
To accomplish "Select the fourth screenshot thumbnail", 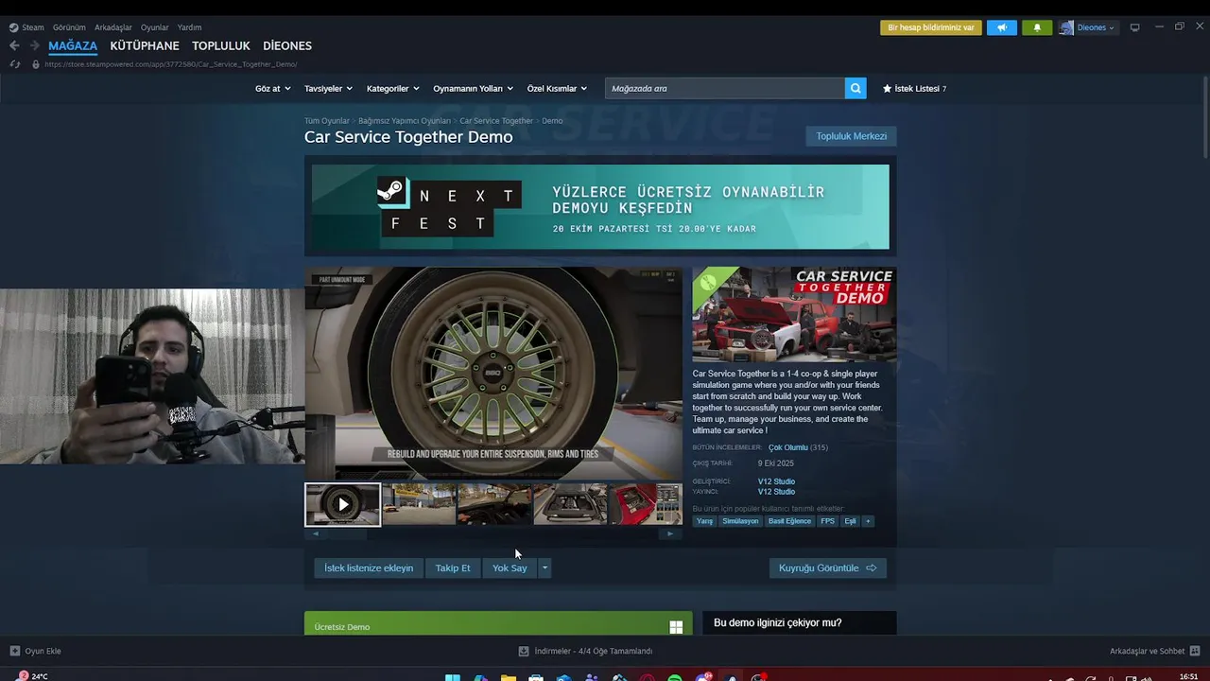I will 570,504.
